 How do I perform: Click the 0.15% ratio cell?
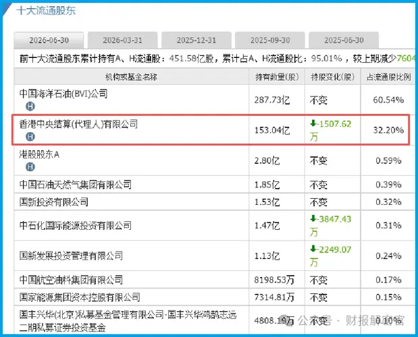tap(388, 297)
